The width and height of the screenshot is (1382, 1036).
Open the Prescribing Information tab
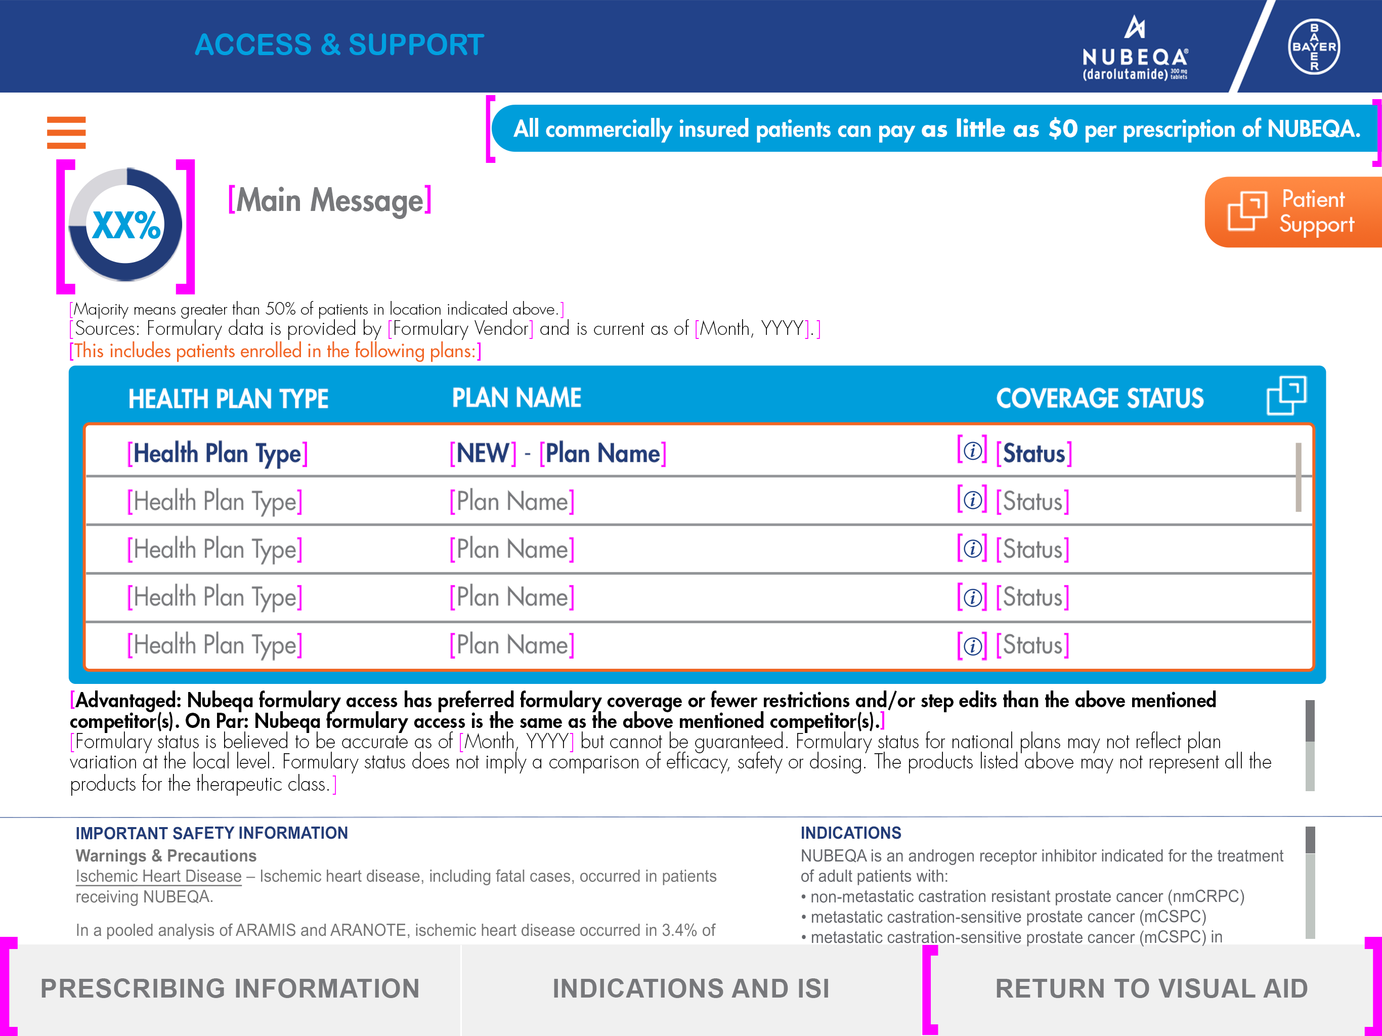[x=230, y=989]
